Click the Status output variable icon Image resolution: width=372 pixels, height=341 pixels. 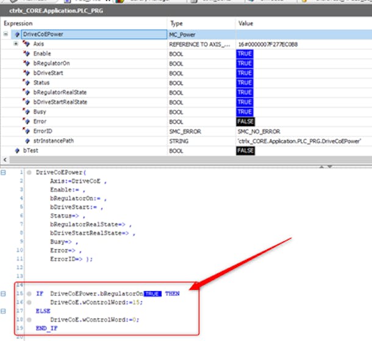click(x=27, y=82)
